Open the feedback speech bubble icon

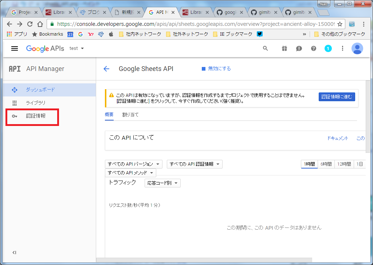click(x=299, y=48)
